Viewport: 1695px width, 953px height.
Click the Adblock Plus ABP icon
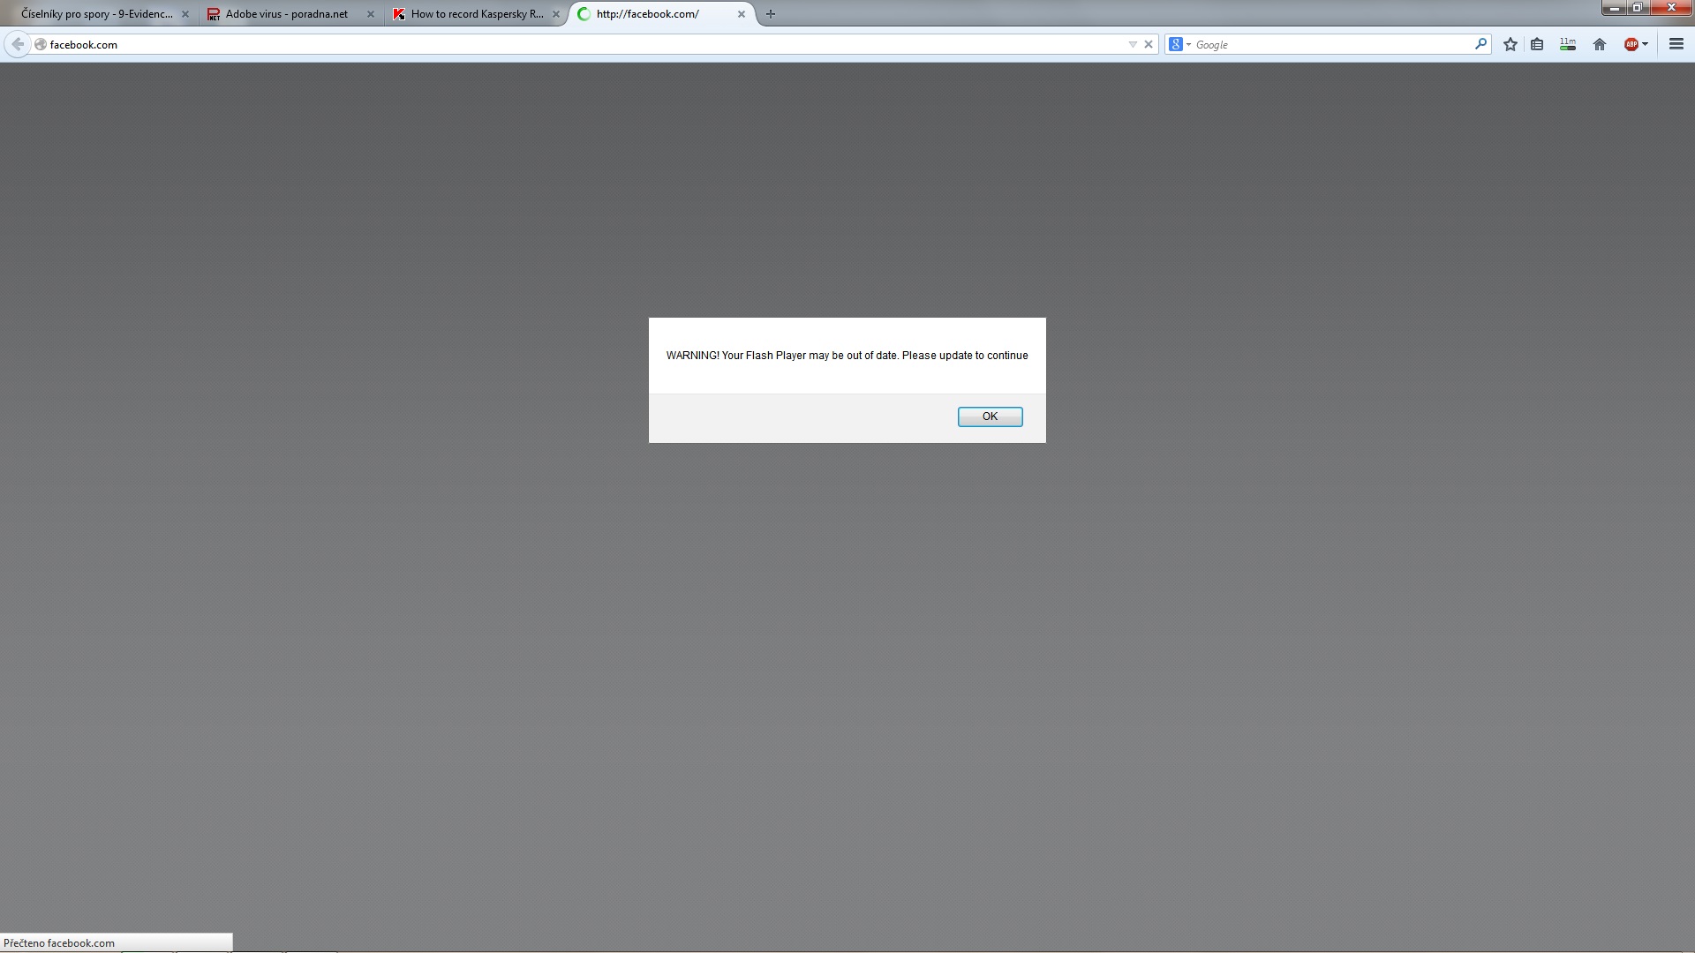click(1631, 44)
